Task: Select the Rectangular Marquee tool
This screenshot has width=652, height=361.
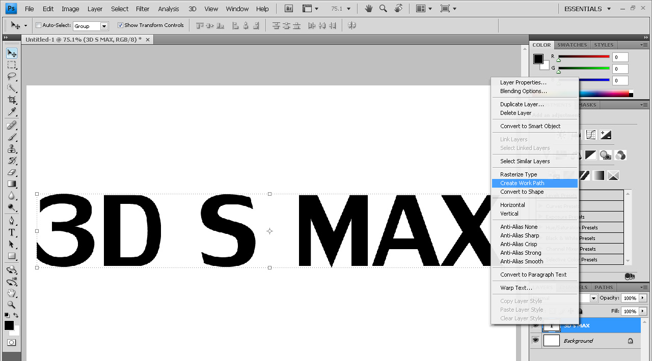Action: (x=12, y=65)
